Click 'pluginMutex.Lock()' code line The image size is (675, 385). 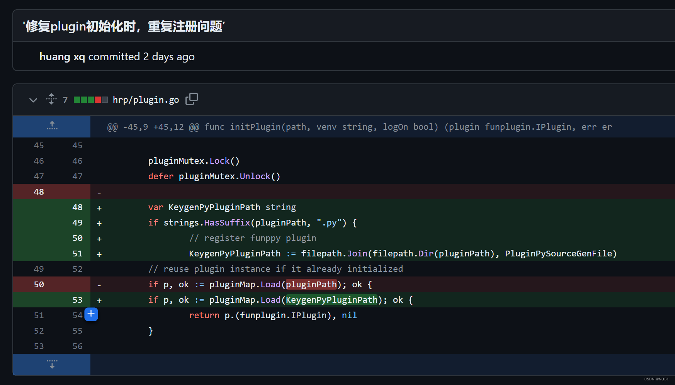(x=194, y=161)
